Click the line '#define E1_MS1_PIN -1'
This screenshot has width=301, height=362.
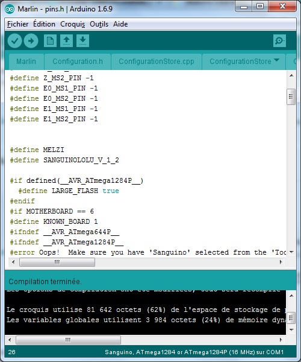(x=54, y=109)
